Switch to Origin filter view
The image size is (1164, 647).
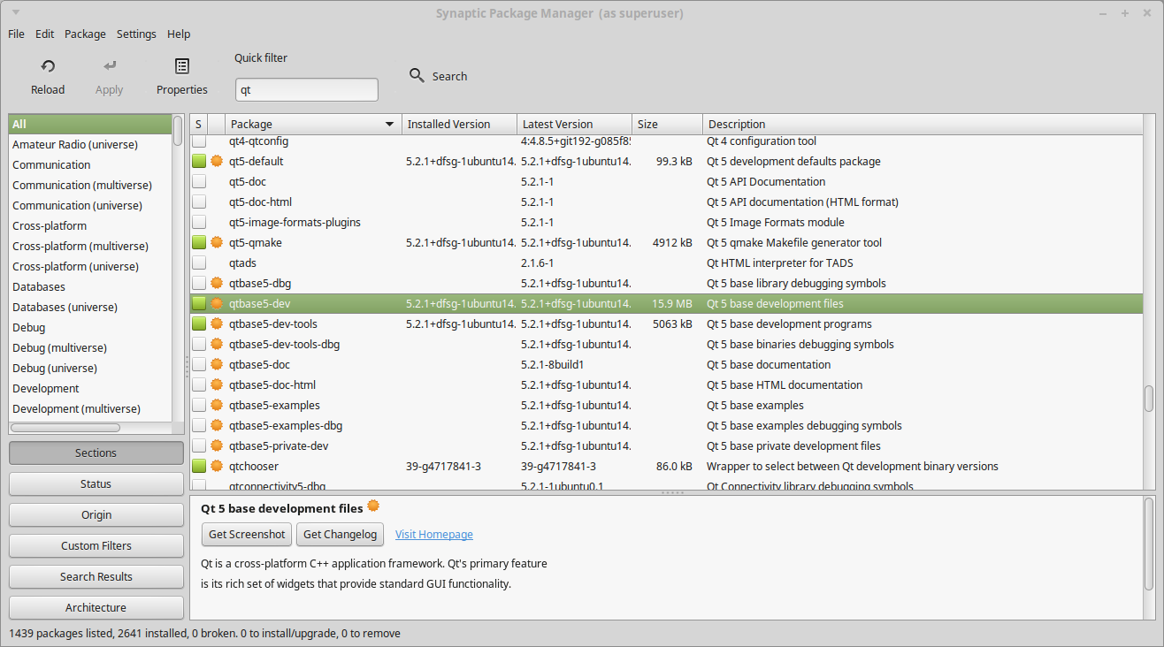tap(96, 515)
